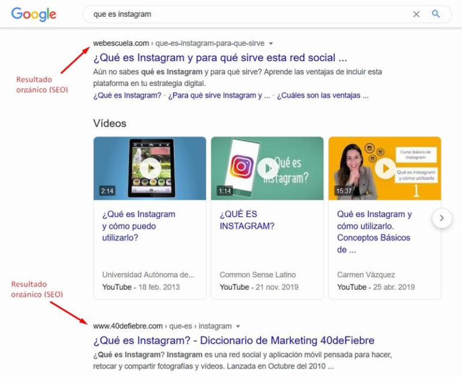Play the 15:37 Carmen Vázquez video
The height and width of the screenshot is (377, 462).
[x=385, y=168]
